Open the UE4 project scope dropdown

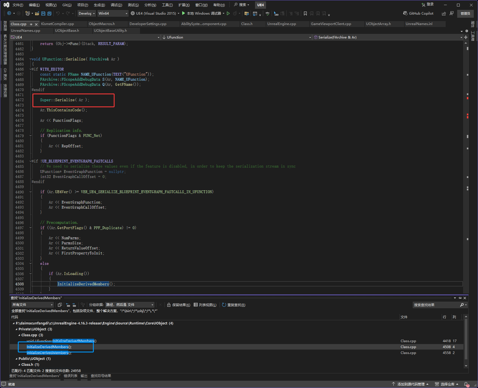(x=85, y=37)
